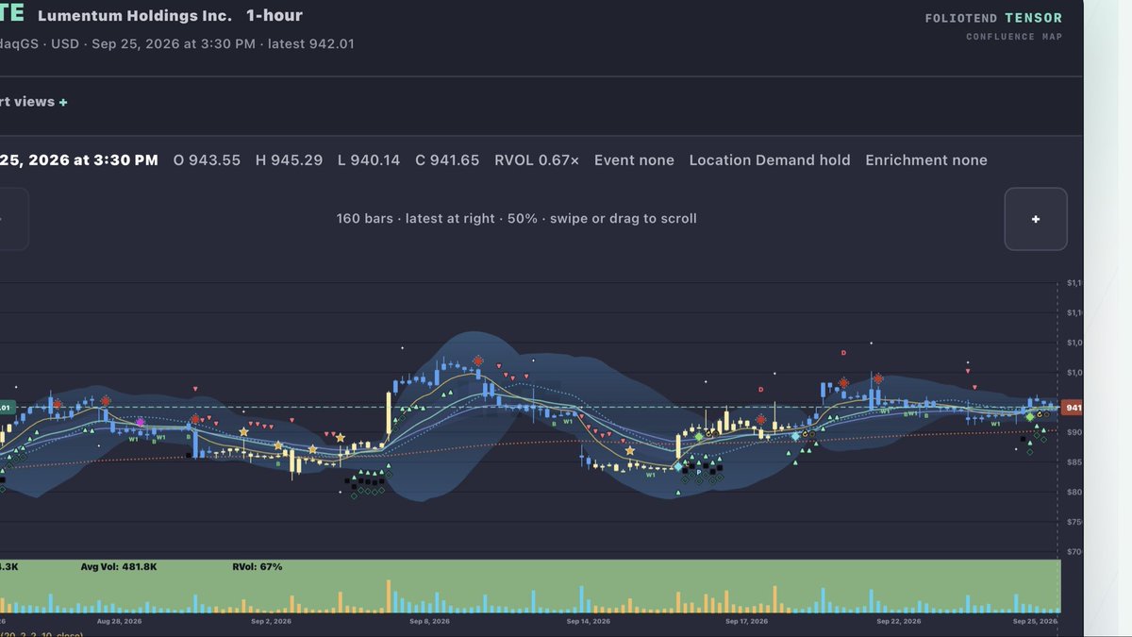Click the Lumentum Holdings Inc. title
Viewport: 1132px width, 637px height.
(135, 16)
